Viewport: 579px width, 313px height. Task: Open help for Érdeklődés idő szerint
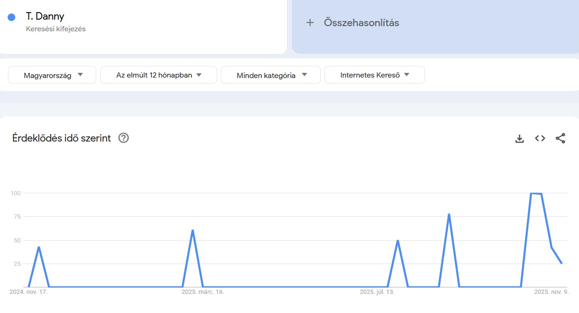pos(123,138)
